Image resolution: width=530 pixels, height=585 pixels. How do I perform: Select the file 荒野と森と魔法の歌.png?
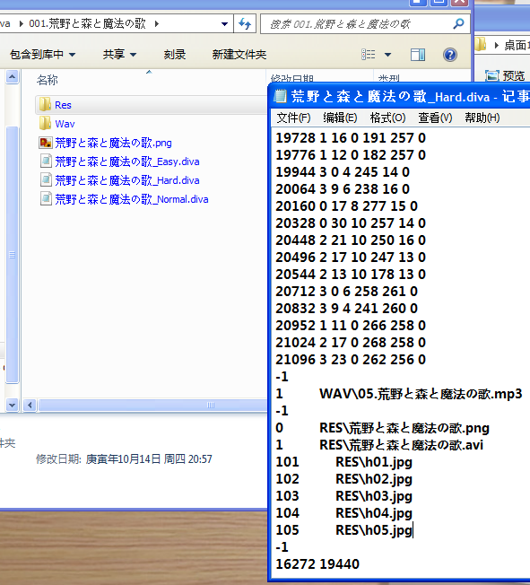tap(113, 143)
